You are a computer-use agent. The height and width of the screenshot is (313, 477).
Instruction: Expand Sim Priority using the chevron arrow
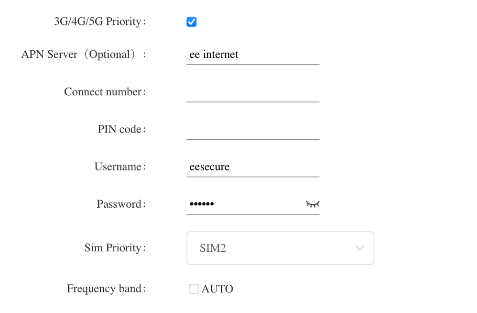pos(360,248)
